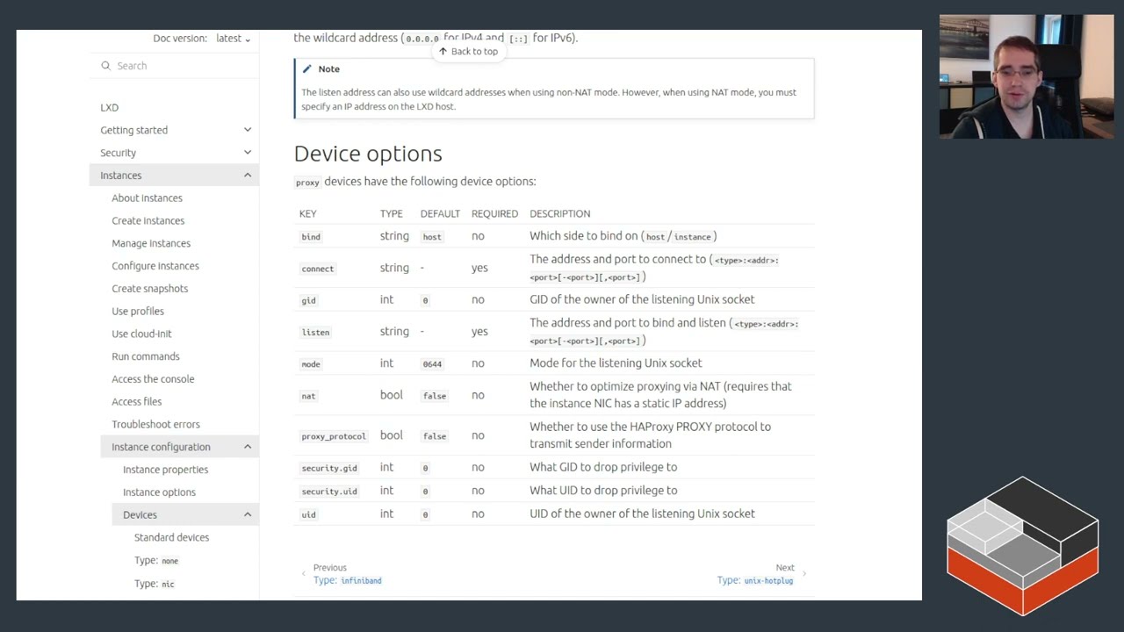Select Standard devices in sidebar
The width and height of the screenshot is (1124, 632).
tap(171, 537)
